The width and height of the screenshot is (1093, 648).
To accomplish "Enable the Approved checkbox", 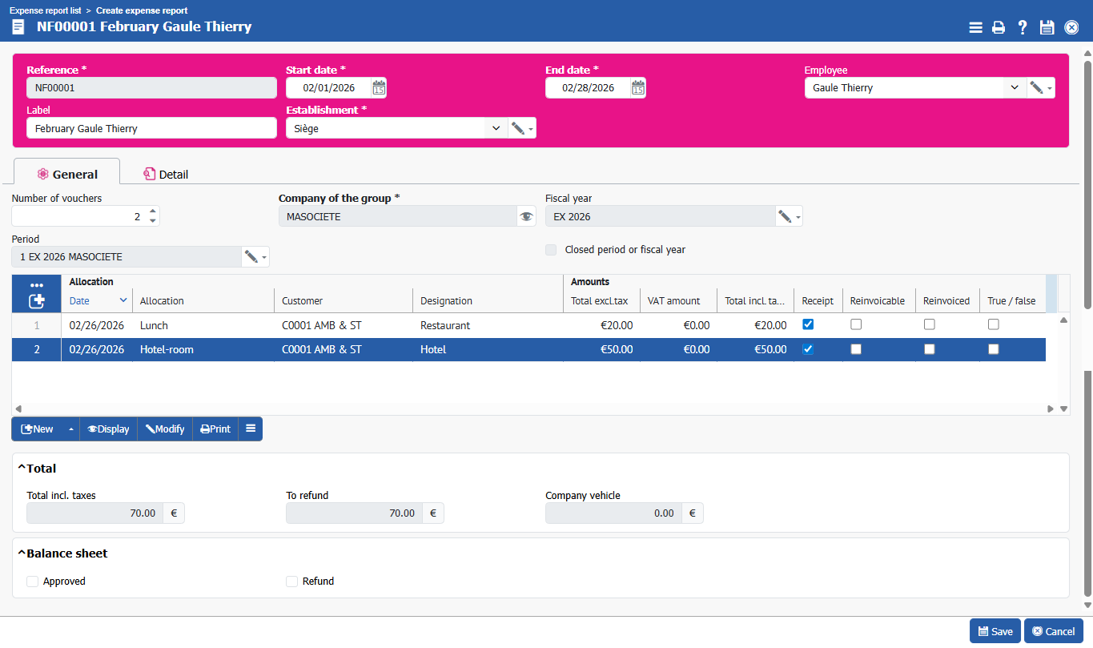I will tap(33, 582).
